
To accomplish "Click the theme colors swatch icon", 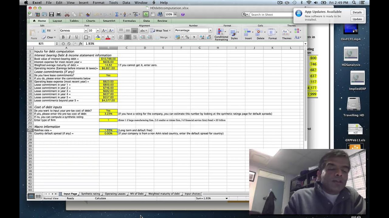I will coord(298,31).
